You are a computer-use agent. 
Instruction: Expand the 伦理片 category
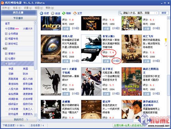coord(6,59)
